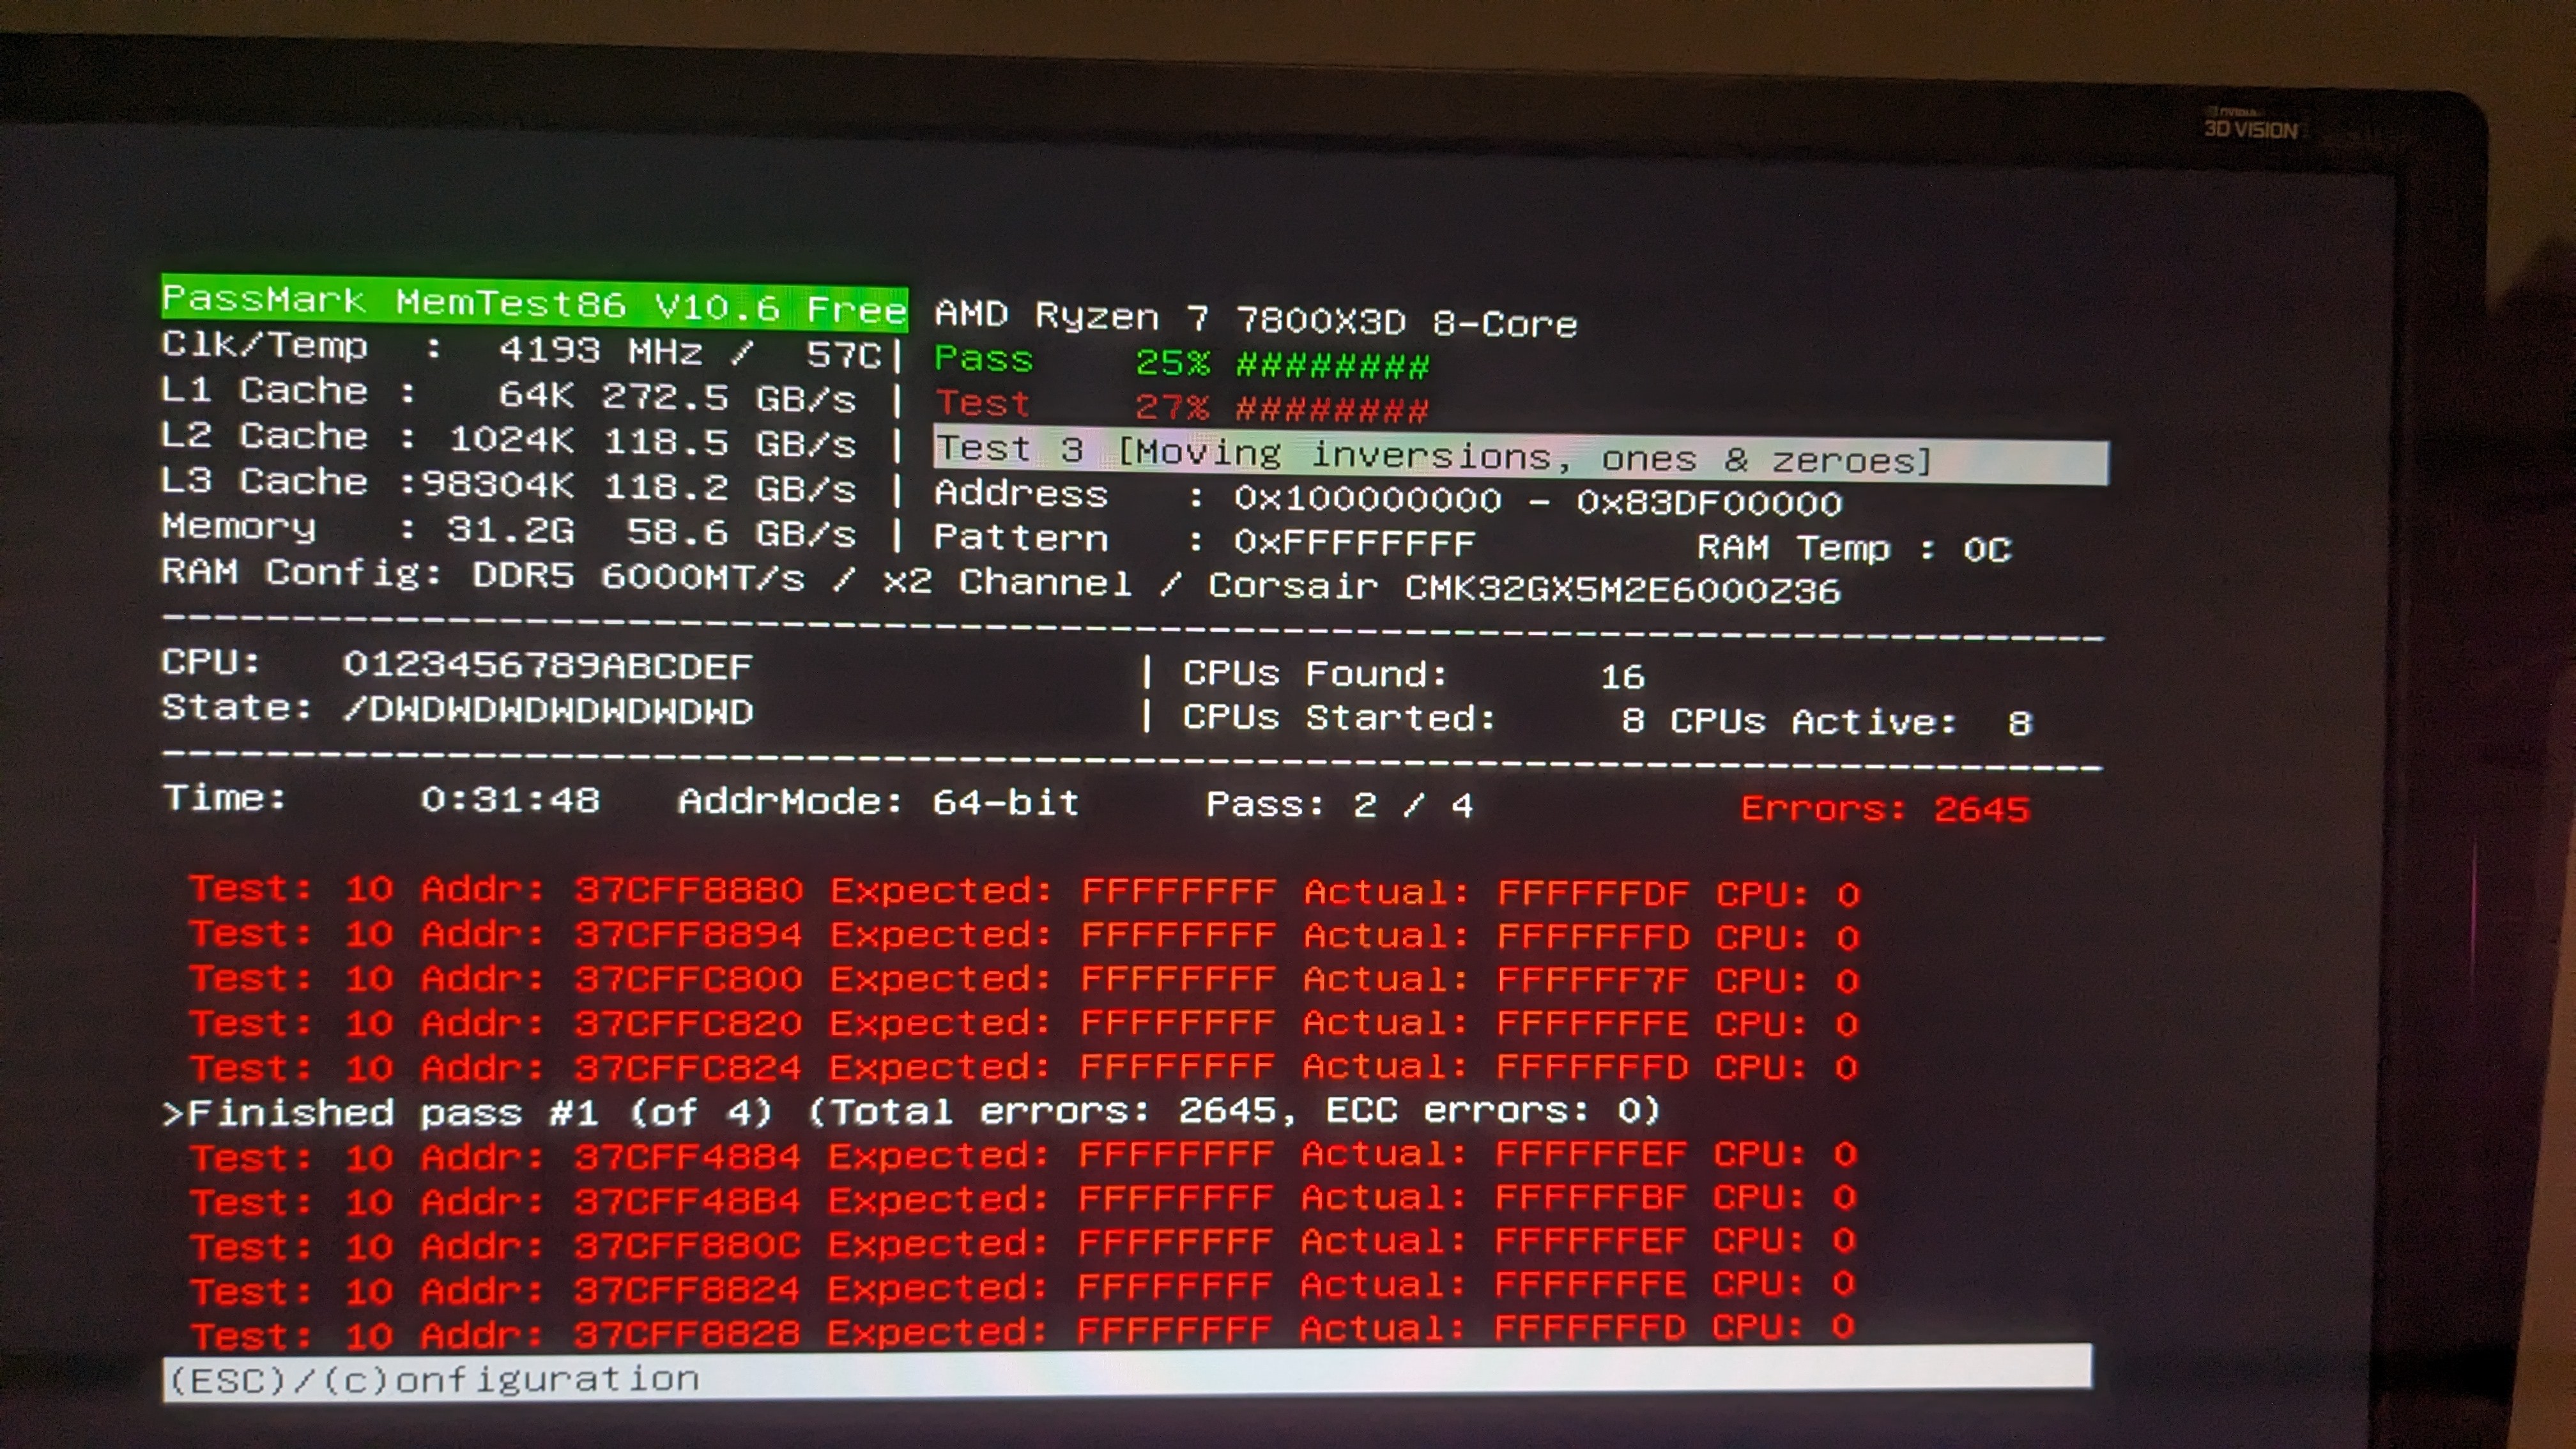
Task: Click the PassMark MemTest86 V10.6 Free title
Action: (x=535, y=303)
